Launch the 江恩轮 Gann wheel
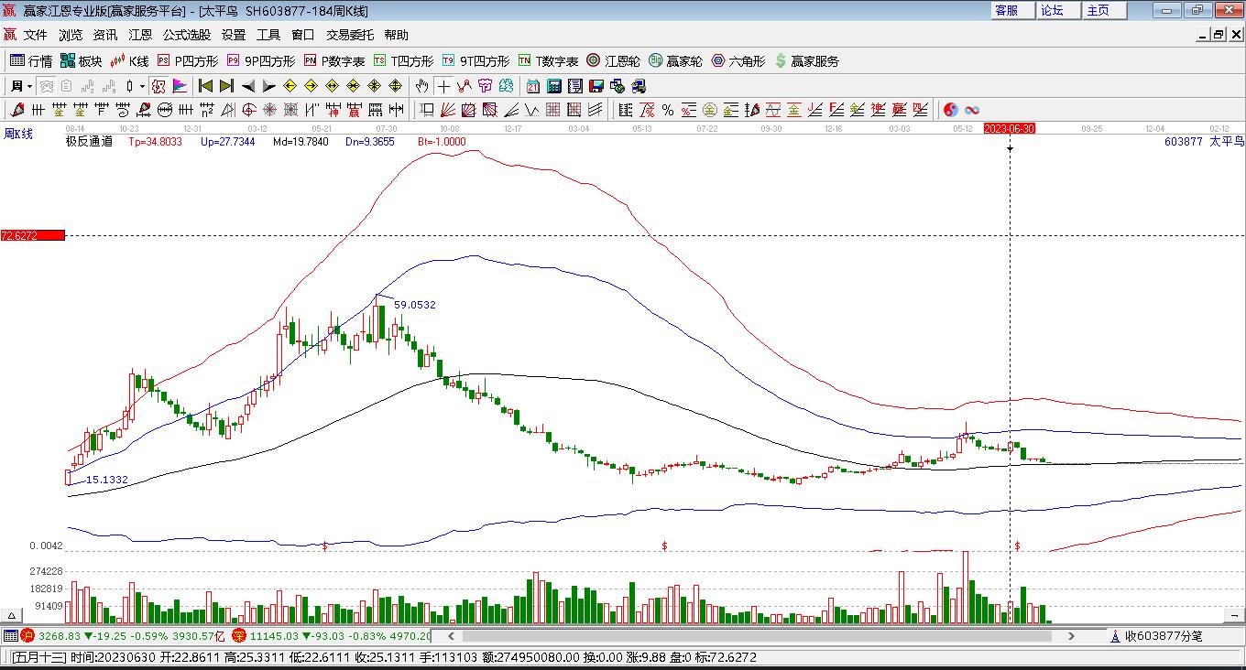Image resolution: width=1246 pixels, height=670 pixels. pos(613,61)
